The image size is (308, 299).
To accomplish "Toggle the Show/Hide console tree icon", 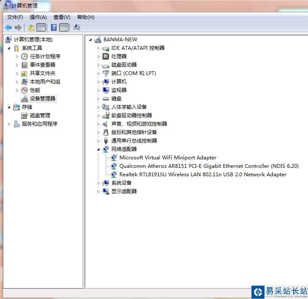I will pos(41,28).
